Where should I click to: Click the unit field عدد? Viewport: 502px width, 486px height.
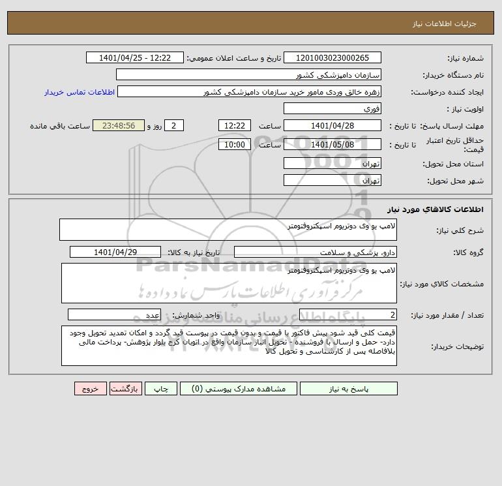coord(114,314)
